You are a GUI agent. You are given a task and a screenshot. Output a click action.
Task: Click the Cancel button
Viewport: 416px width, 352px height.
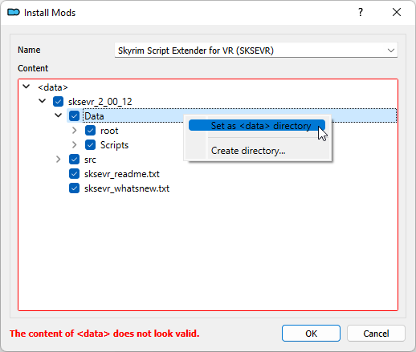[x=376, y=334]
